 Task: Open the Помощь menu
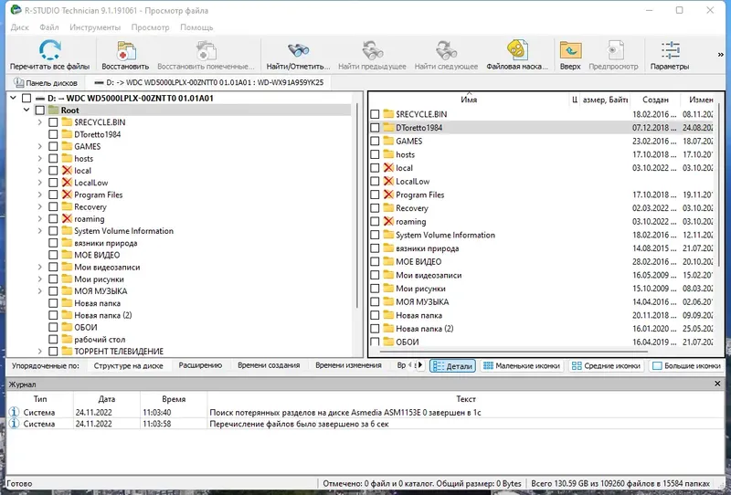[x=196, y=27]
